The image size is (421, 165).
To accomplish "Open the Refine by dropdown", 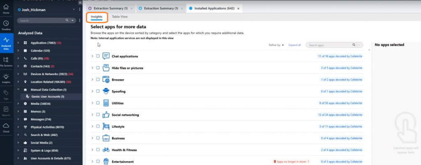I will coord(276,45).
